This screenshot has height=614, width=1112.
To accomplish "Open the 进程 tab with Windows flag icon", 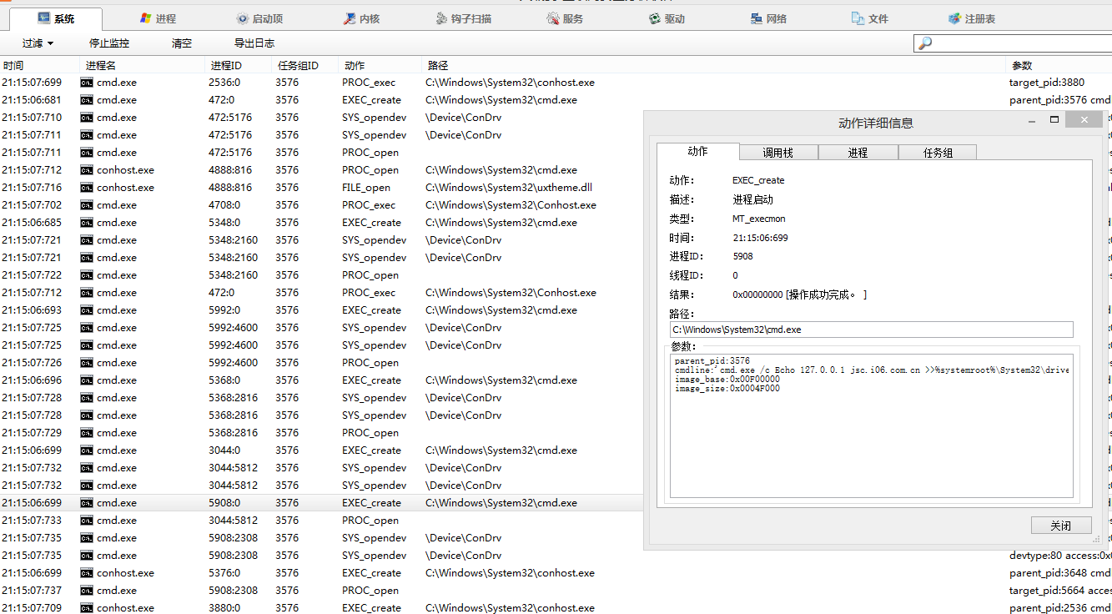I will pos(158,18).
